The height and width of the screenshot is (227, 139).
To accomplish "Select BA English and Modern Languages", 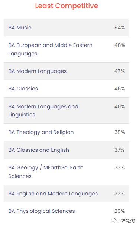I will (67, 194).
